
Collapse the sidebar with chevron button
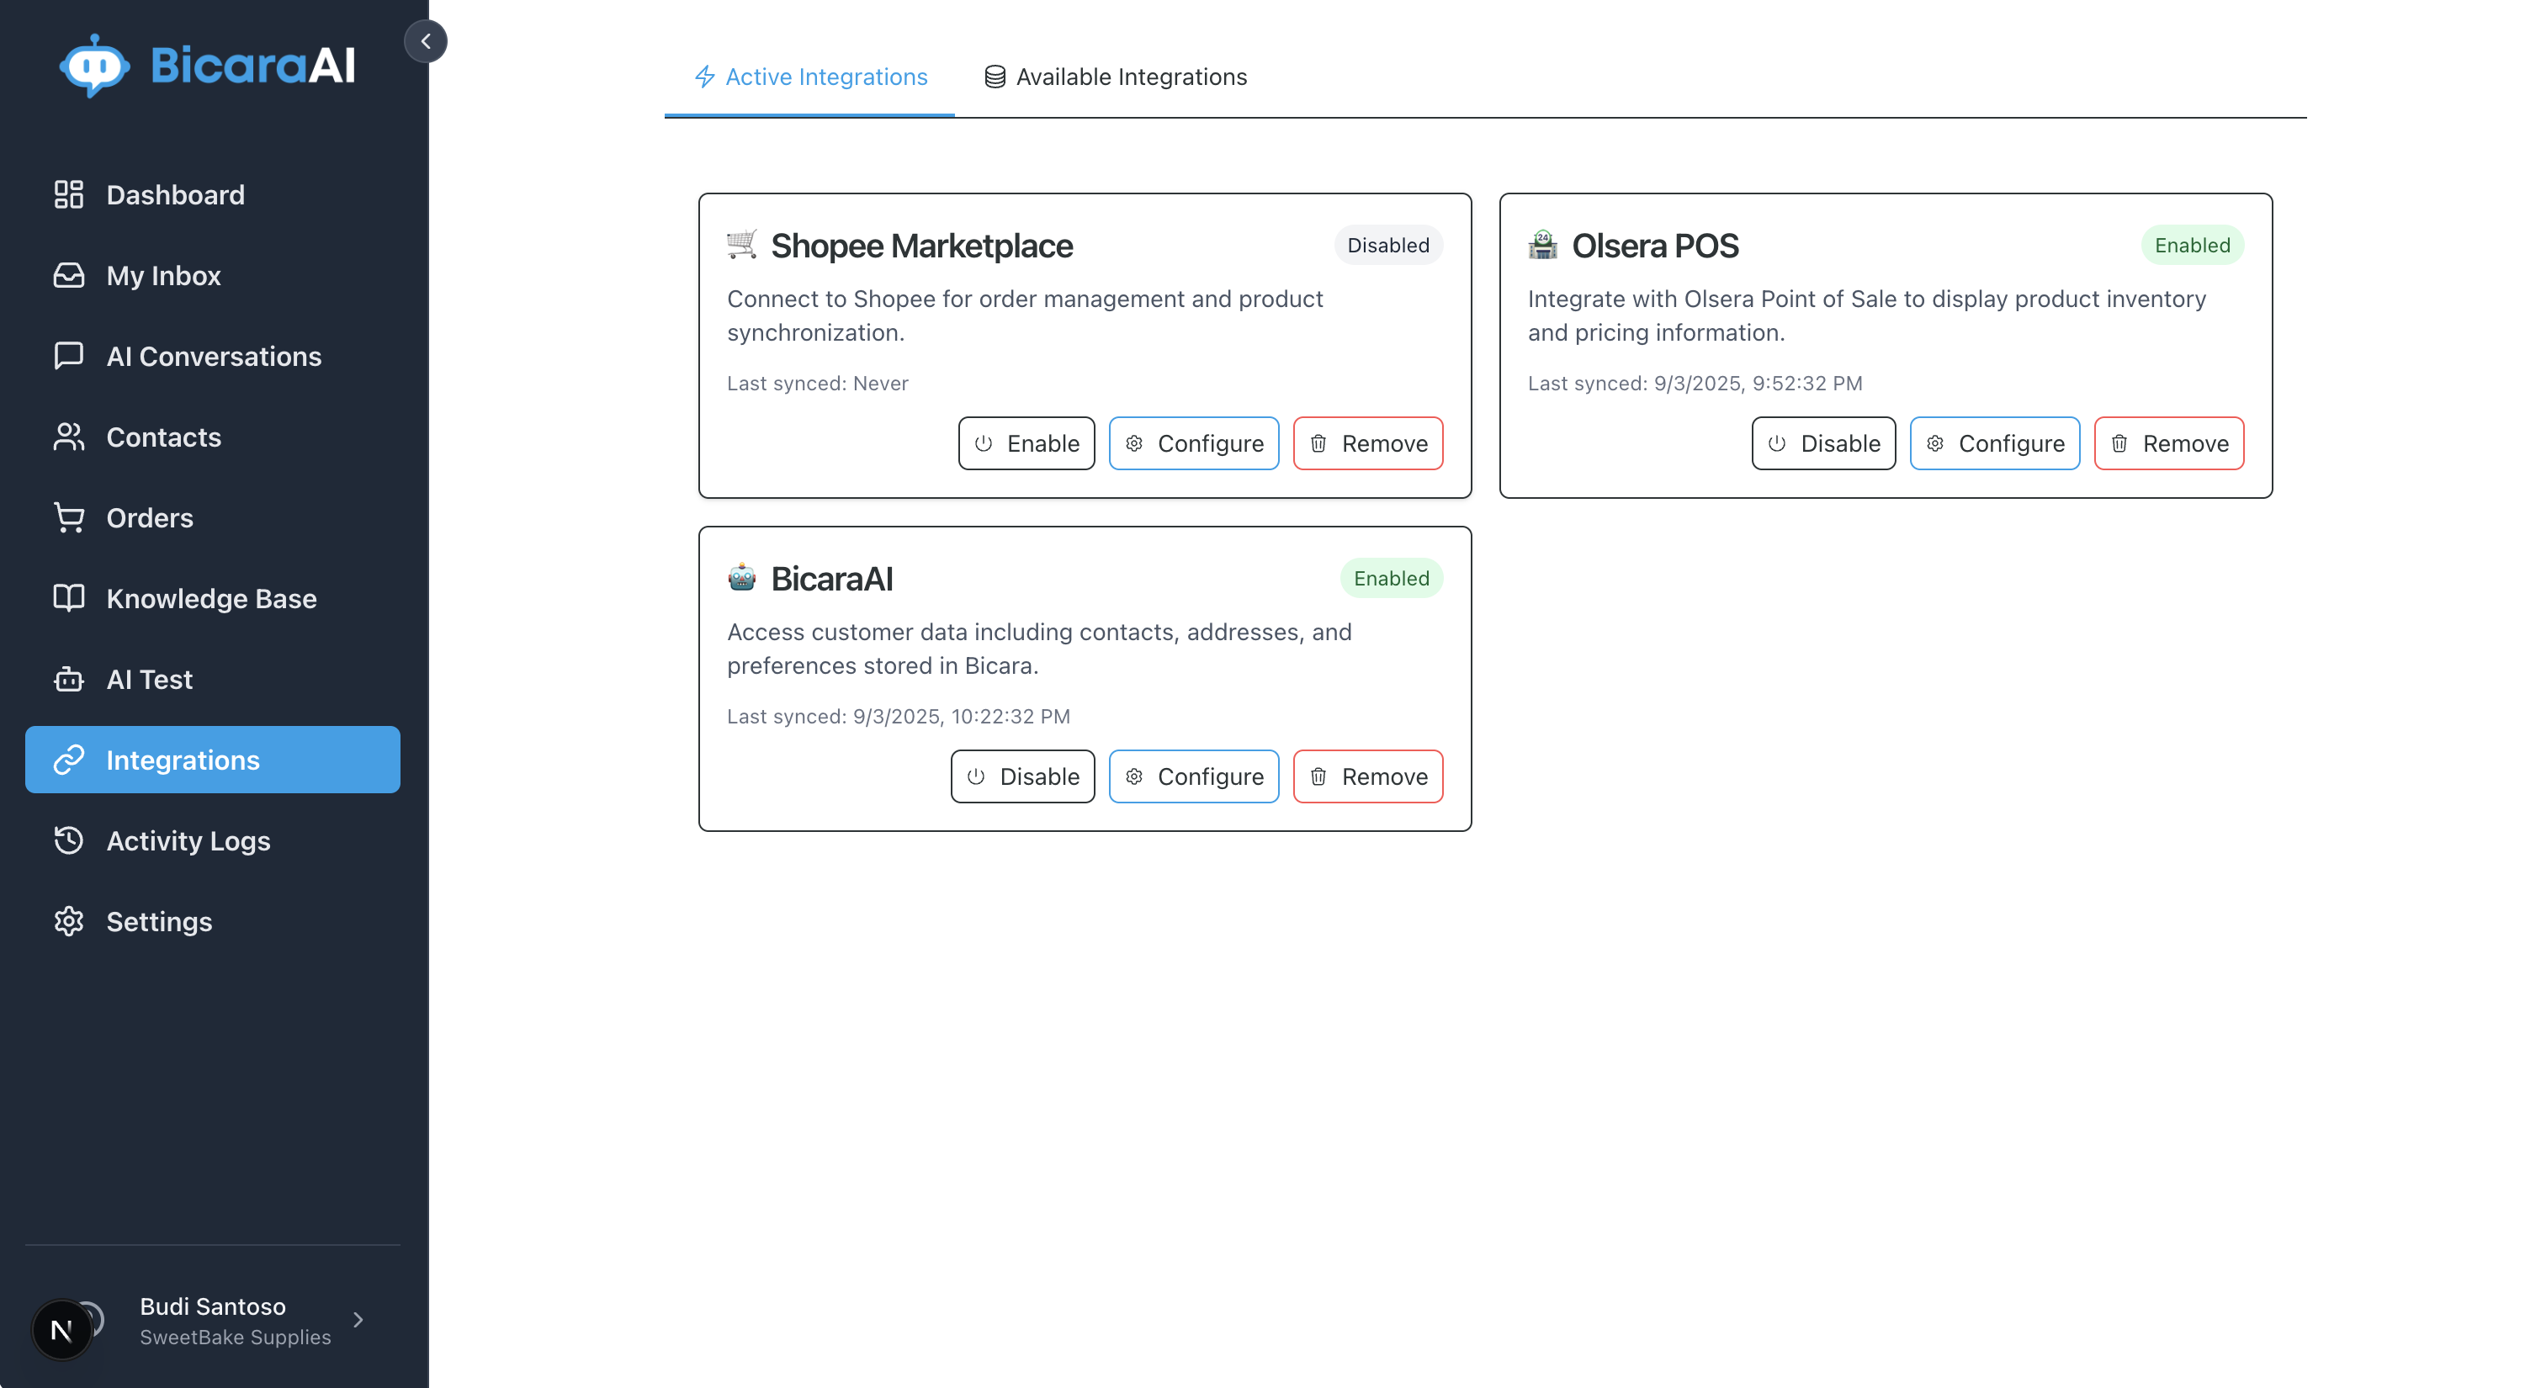[425, 40]
